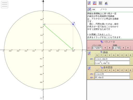The image size is (133, 100).
Task: Select the S button in 曲線 row
Action: (x=97, y=55)
